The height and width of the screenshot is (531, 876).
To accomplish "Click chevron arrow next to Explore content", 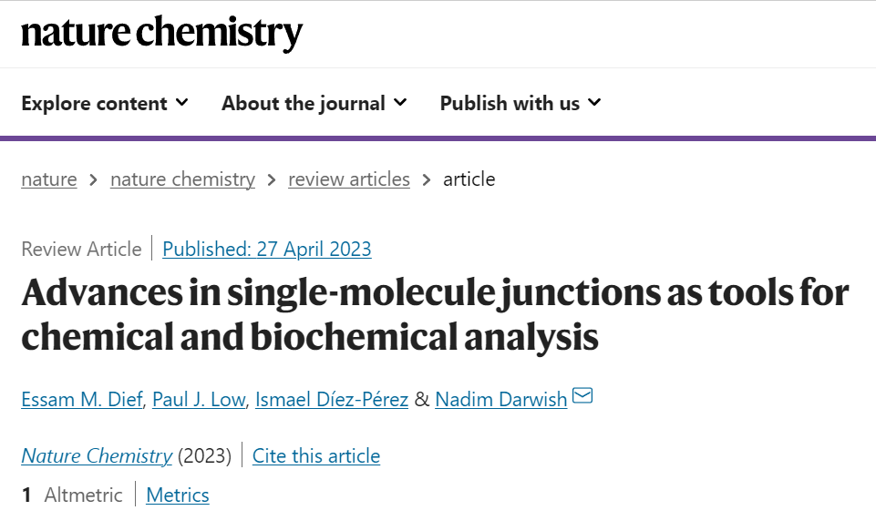I will pos(182,103).
